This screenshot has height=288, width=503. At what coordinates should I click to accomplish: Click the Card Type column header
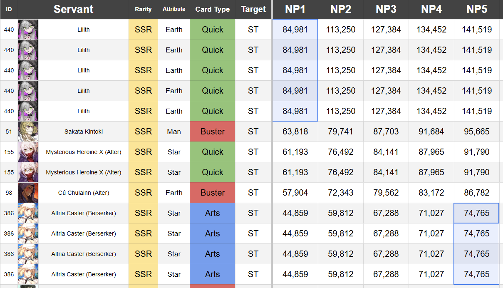coord(213,9)
